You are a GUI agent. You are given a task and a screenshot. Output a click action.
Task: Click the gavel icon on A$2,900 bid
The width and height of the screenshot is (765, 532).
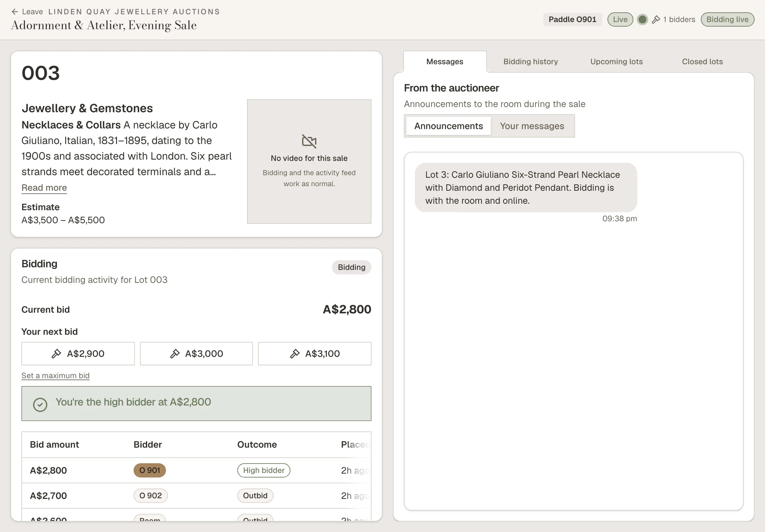tap(56, 354)
